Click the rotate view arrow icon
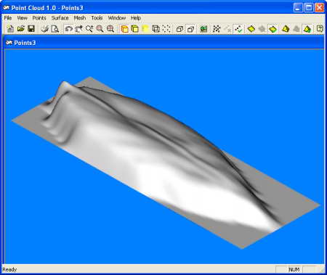327x275 pixels. (x=68, y=29)
